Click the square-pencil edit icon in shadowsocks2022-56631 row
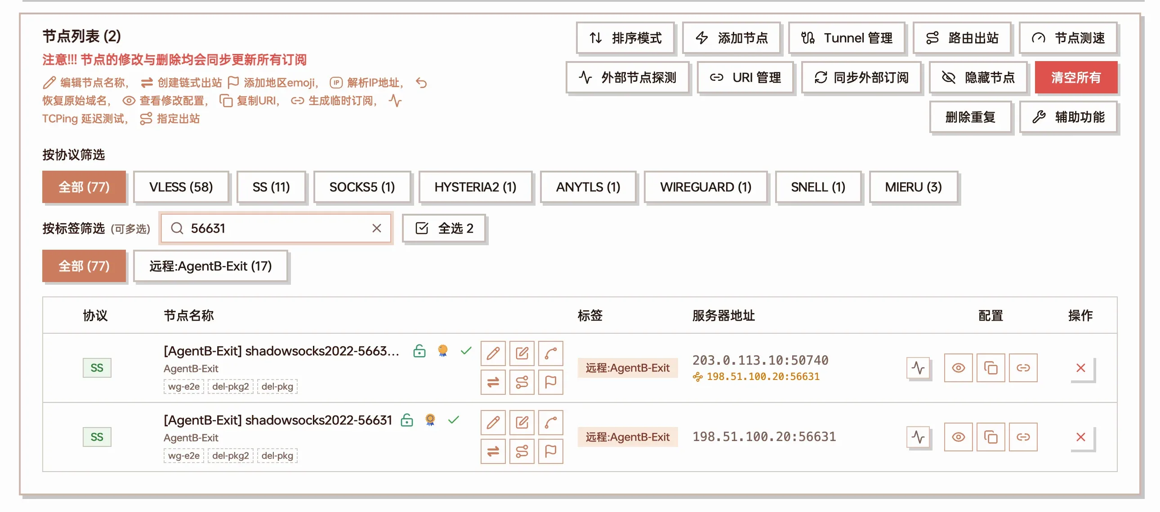 (522, 423)
